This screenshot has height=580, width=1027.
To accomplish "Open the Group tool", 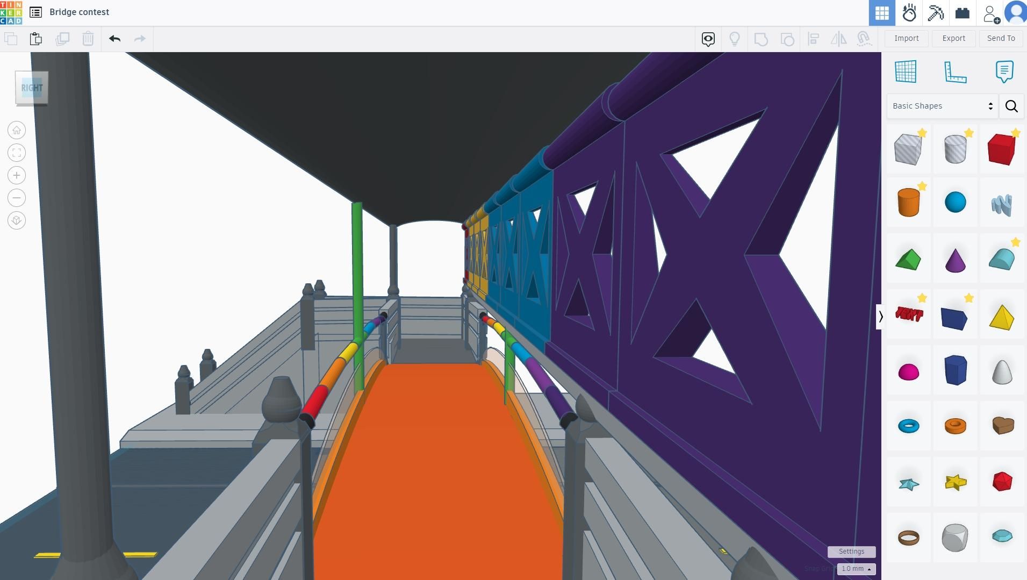I will tap(762, 39).
